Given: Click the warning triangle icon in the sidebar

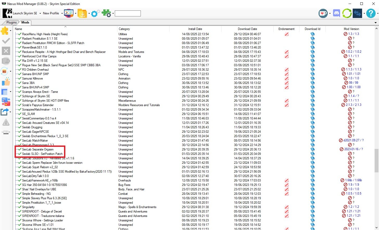Looking at the screenshot, I should pos(6,122).
